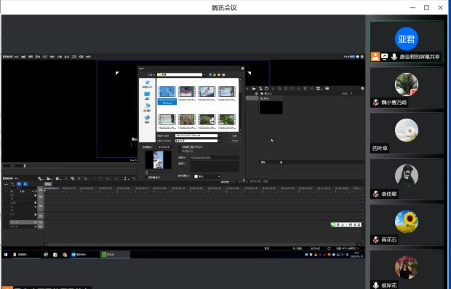Click the copy icon on the timeline toolbar

73,179
